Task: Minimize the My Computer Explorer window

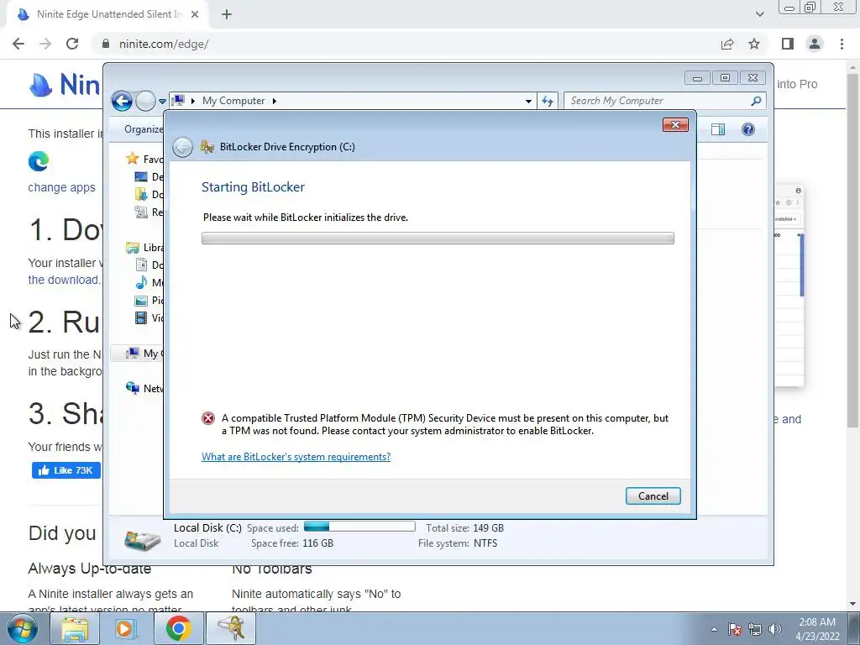Action: point(697,78)
